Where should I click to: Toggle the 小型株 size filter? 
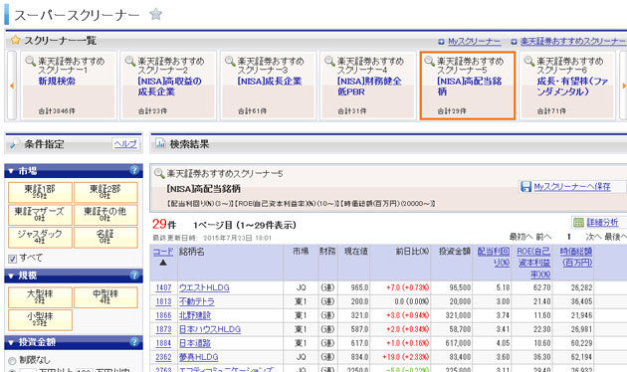pyautogui.click(x=40, y=319)
